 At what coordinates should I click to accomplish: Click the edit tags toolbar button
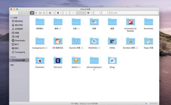(x=73, y=13)
